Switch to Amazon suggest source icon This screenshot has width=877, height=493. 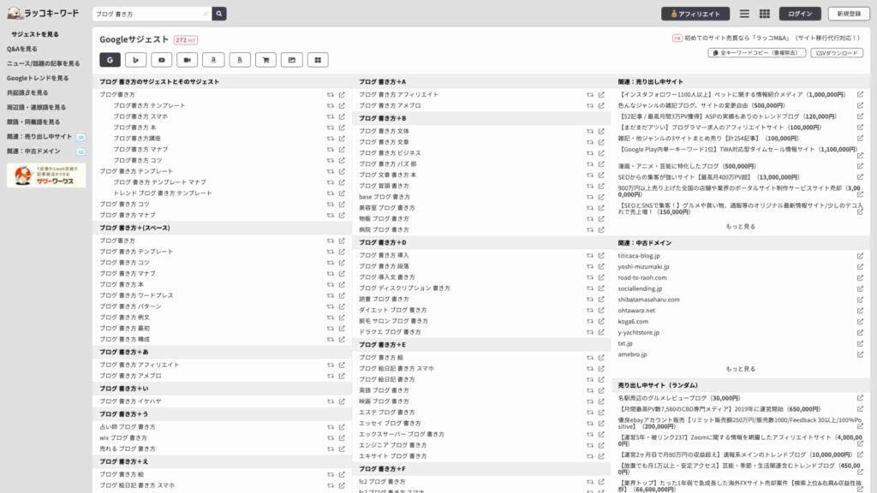click(x=213, y=60)
